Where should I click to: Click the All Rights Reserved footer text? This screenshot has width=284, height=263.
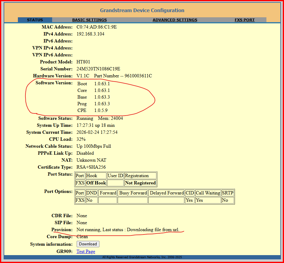[x=142, y=257]
